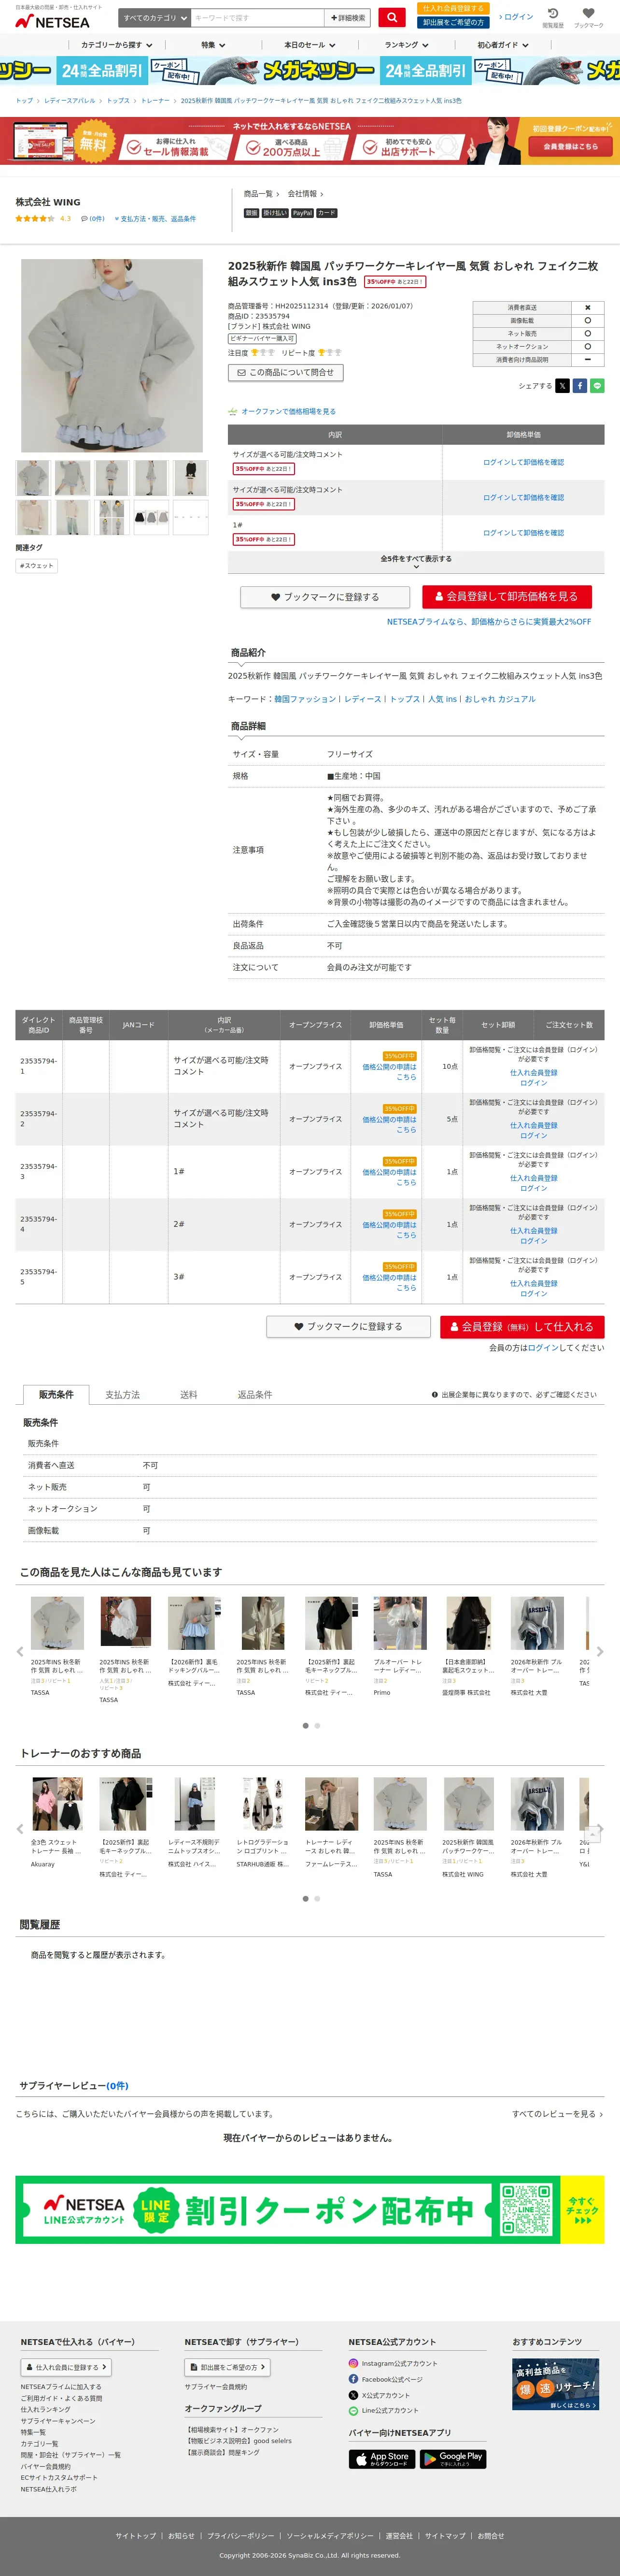Click 詳細検索 button beside search box

pos(349,17)
